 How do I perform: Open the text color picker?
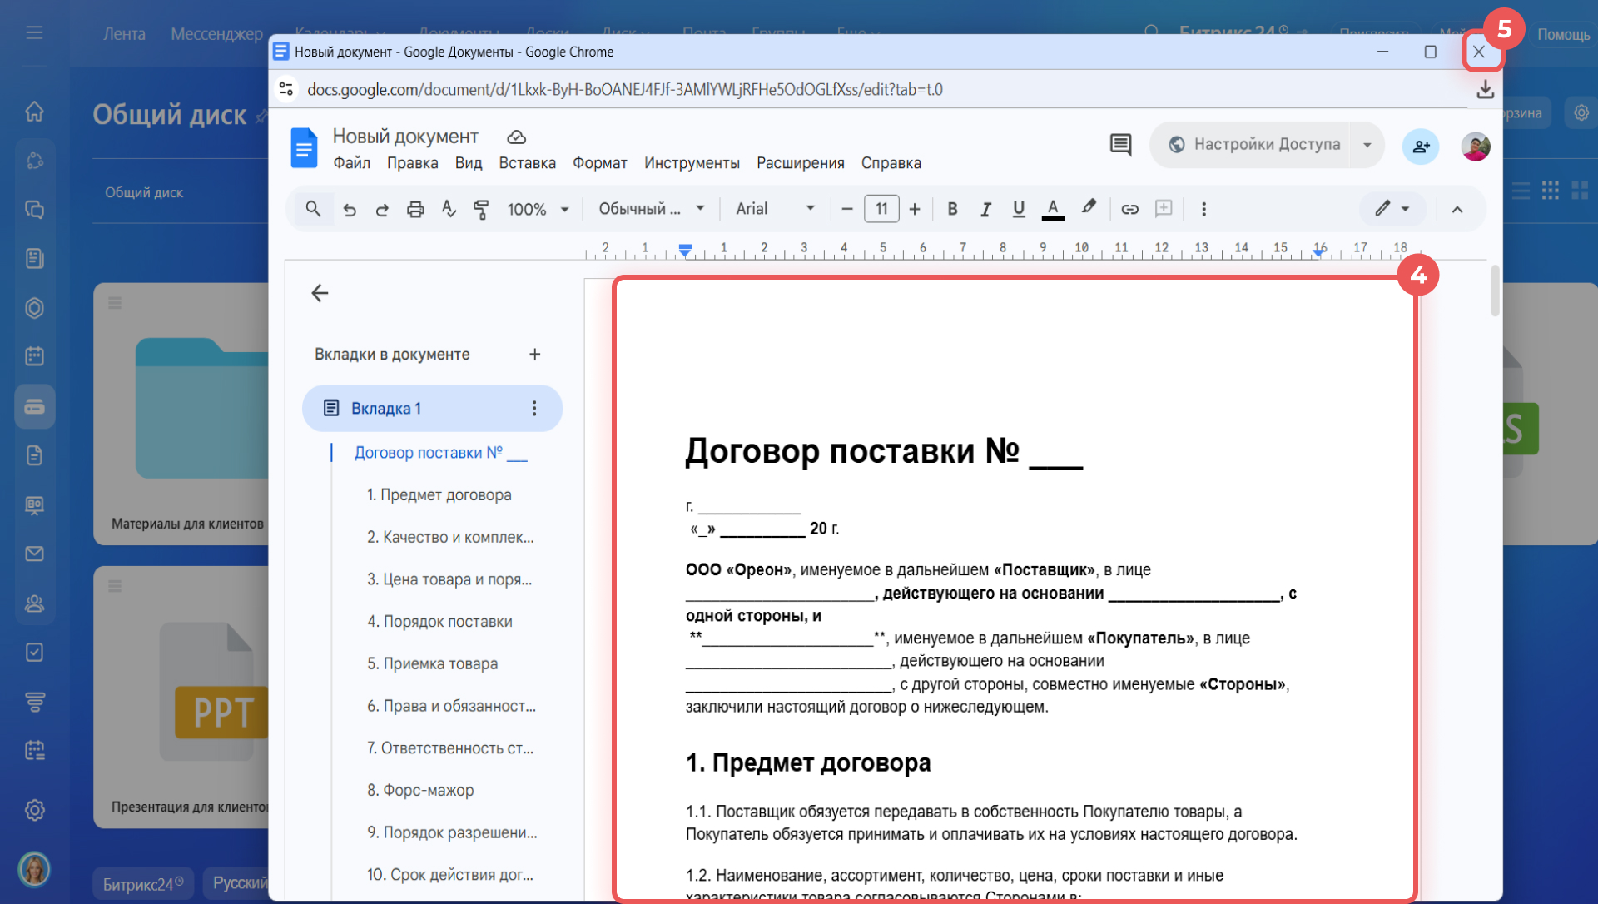tap(1053, 209)
